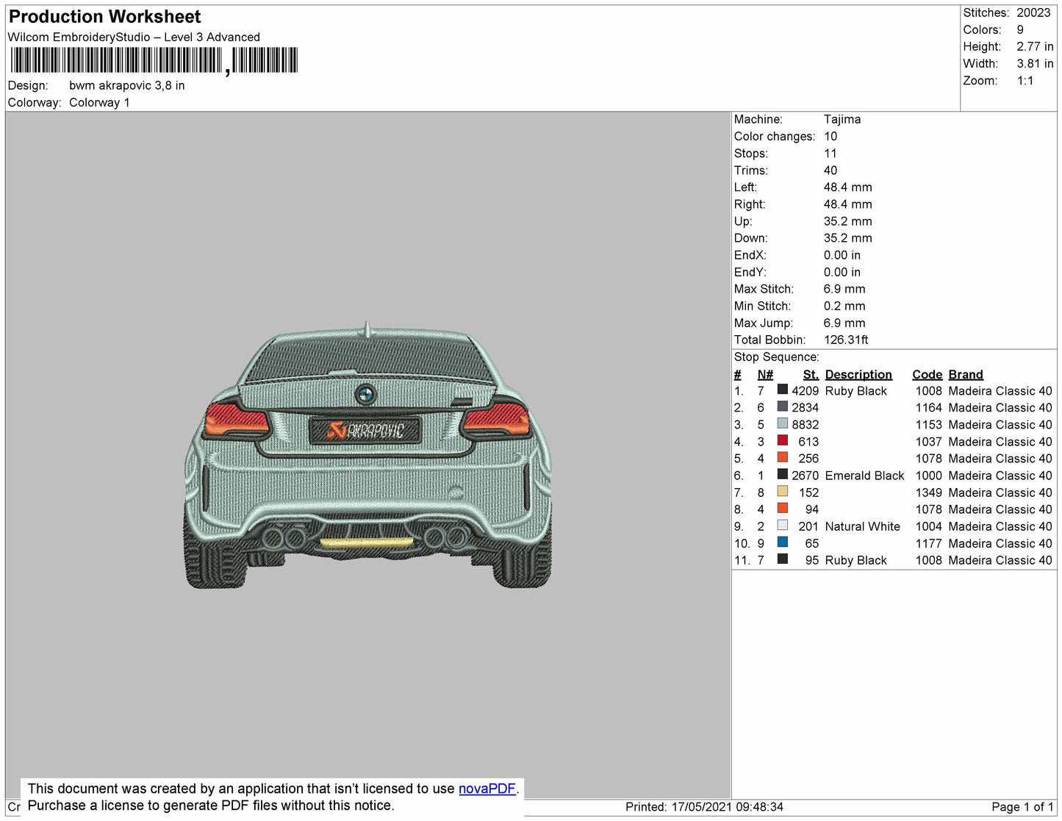Image resolution: width=1062 pixels, height=821 pixels.
Task: Click the Width value '3.81 in'
Action: point(1035,63)
